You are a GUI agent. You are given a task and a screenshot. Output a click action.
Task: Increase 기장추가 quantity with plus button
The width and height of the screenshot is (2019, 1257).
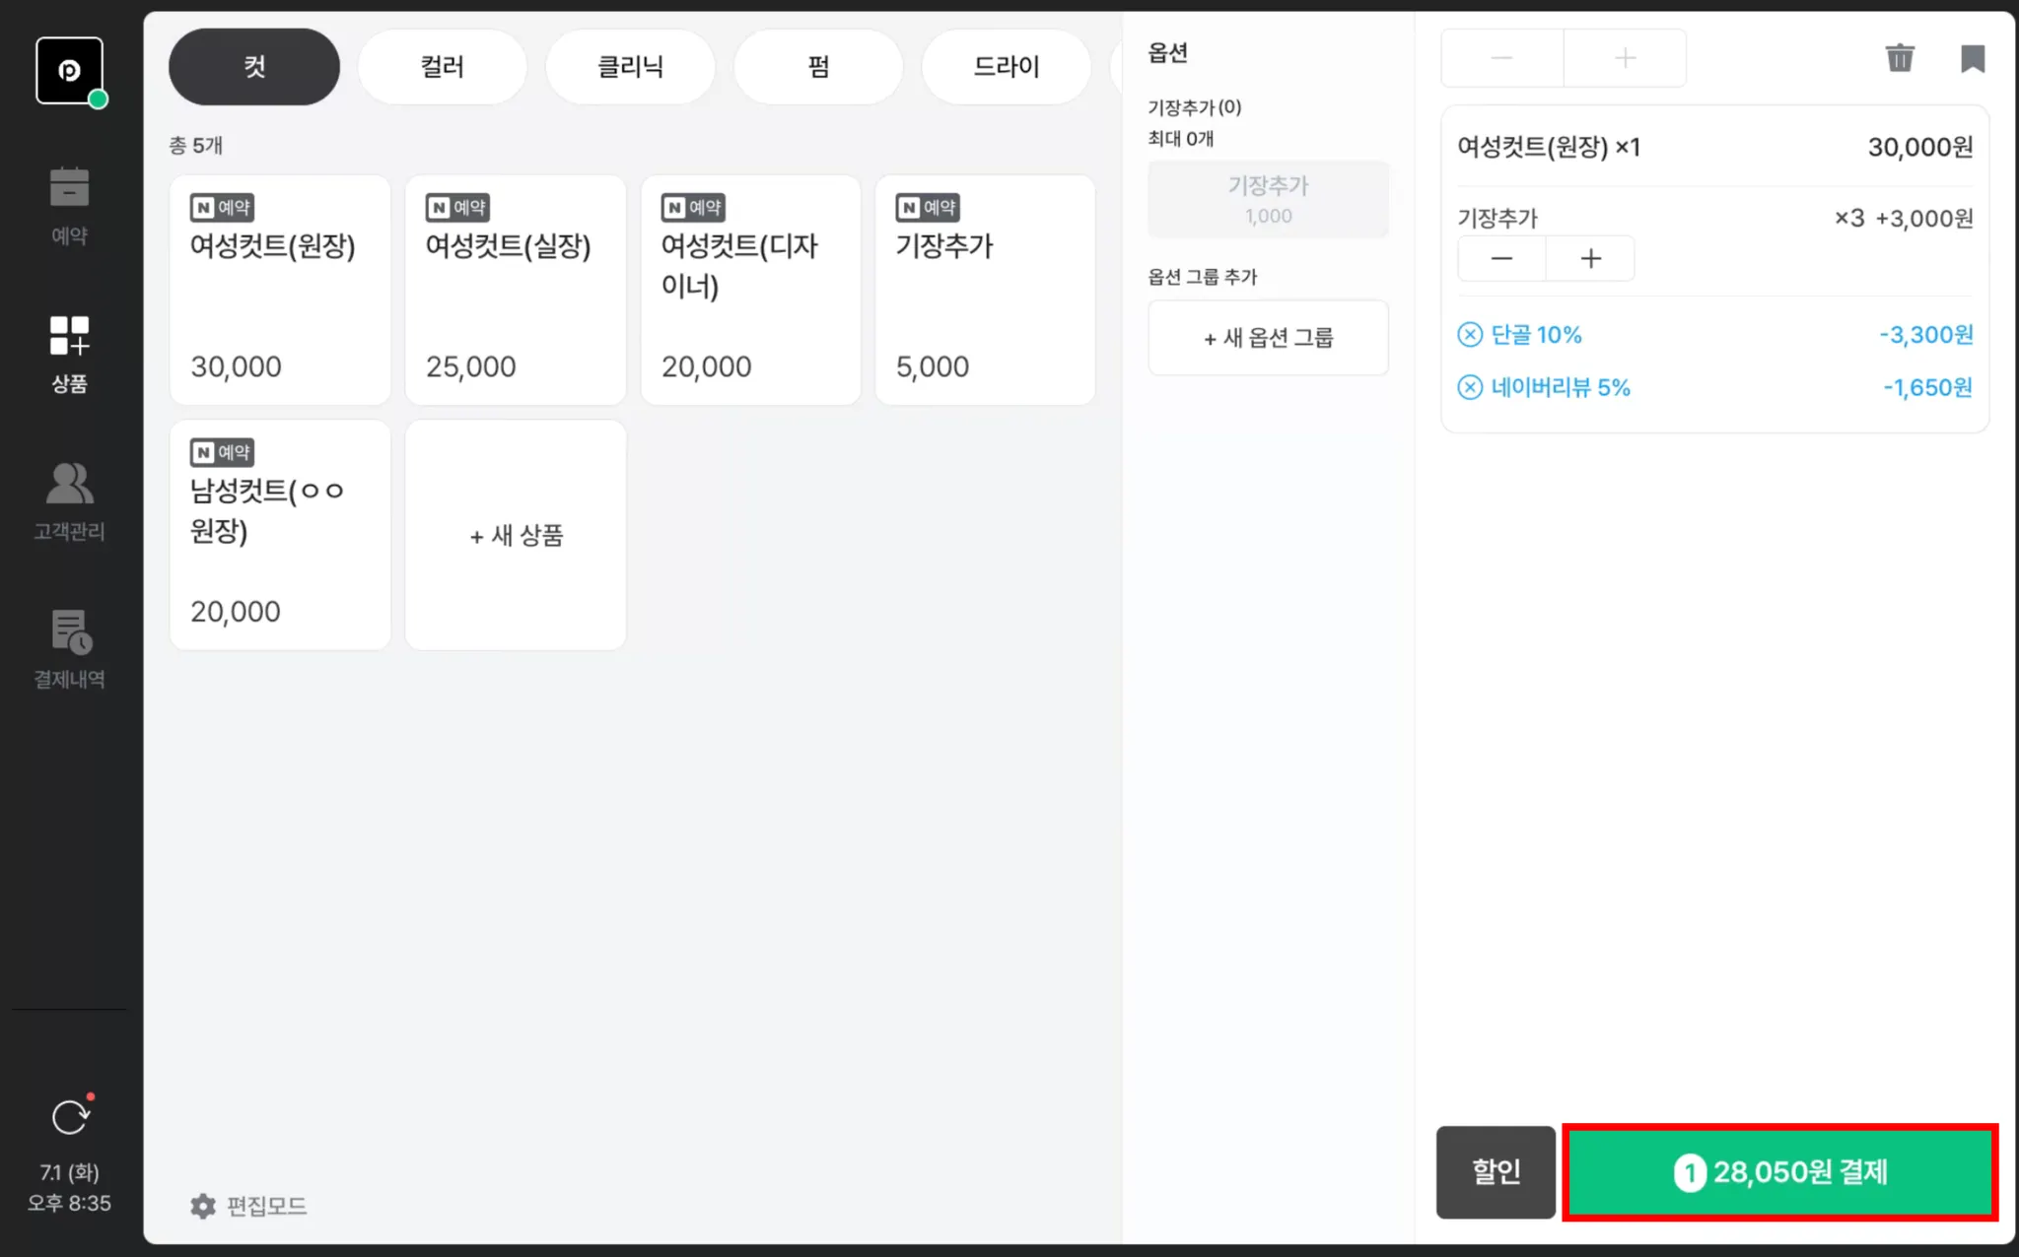tap(1590, 259)
